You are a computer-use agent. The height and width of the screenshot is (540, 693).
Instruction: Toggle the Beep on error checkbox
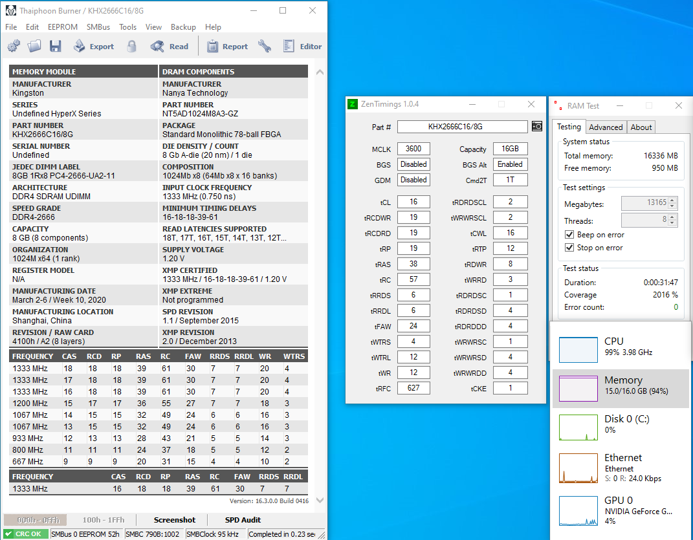pos(569,235)
